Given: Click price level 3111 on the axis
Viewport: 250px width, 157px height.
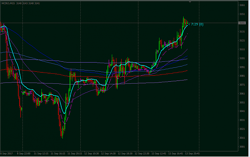Looking at the screenshot, I should (242, 49).
